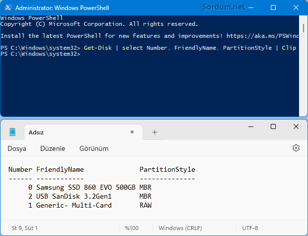
Task: Click the St 9, Süt 1 position indicator
Action: click(x=24, y=228)
